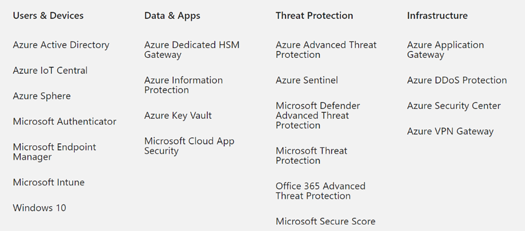The width and height of the screenshot is (525, 231).
Task: Go to Azure Sphere
Action: (42, 96)
